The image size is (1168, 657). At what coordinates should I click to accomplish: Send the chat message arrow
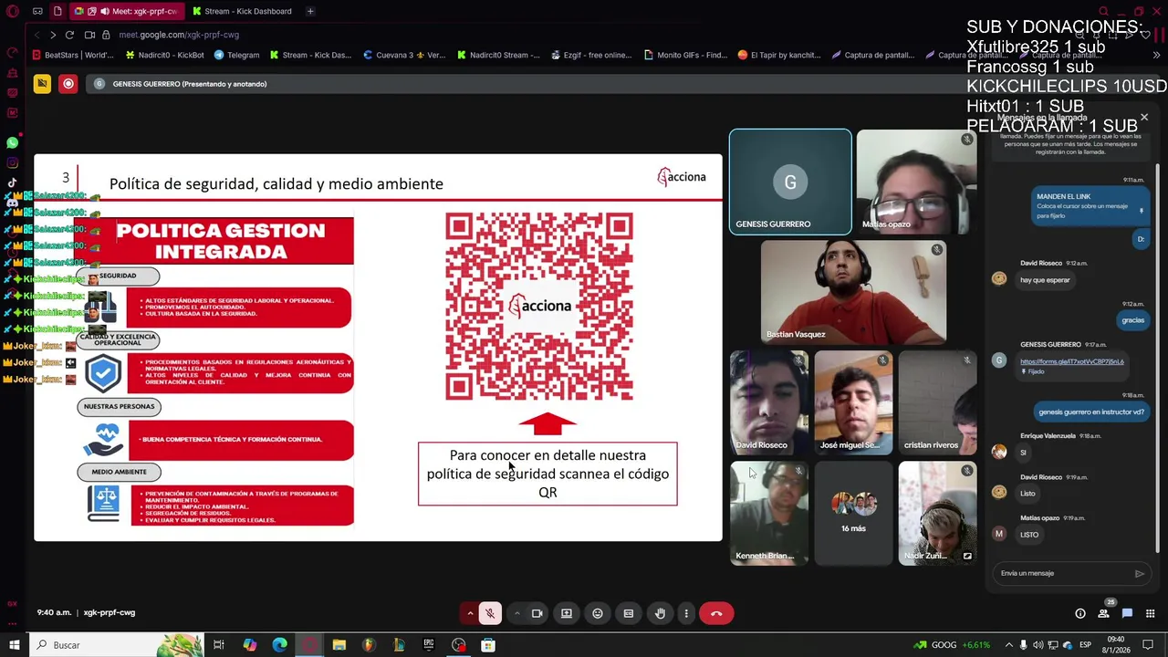coord(1140,573)
